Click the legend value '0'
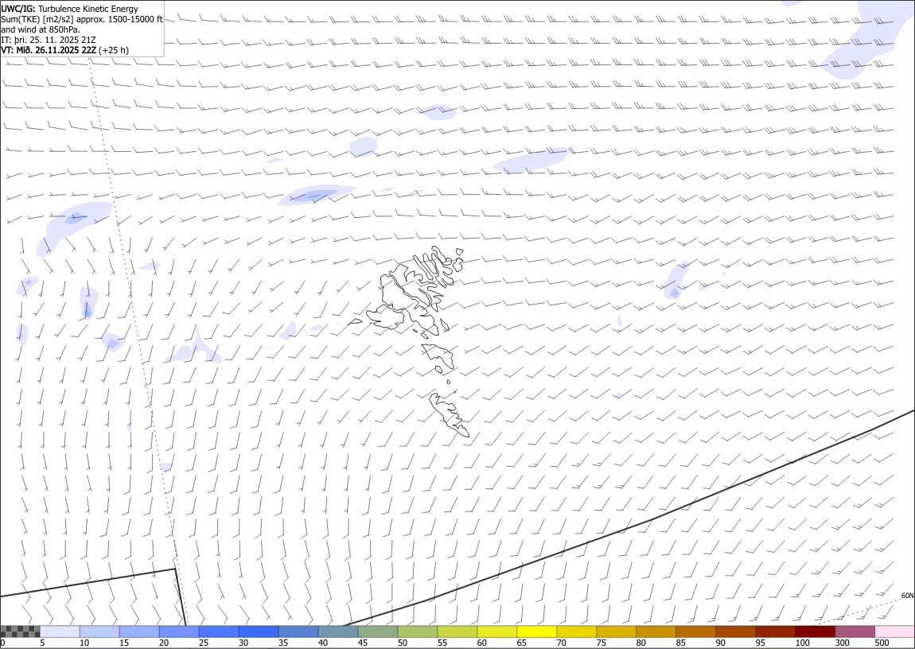Screen dimensions: 915x649 [3, 643]
